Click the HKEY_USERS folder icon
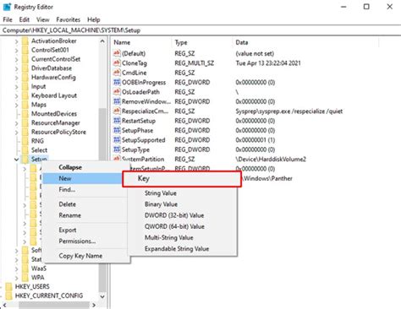The height and width of the screenshot is (309, 401). click(9, 286)
